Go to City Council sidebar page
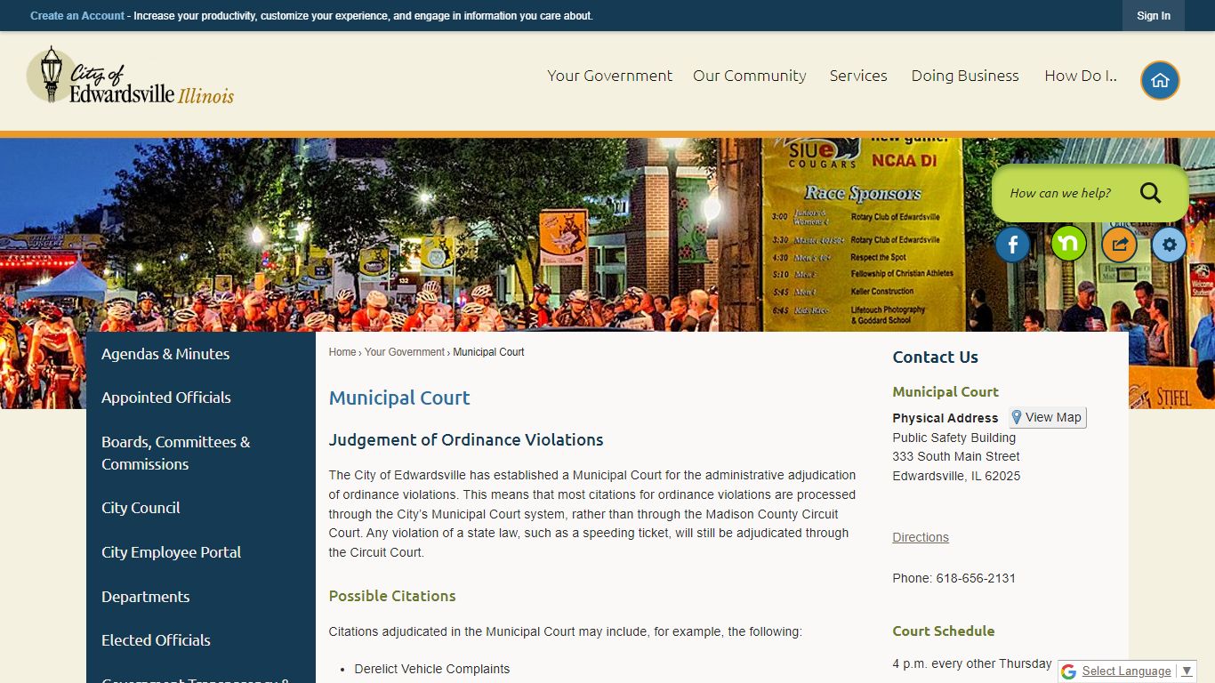Screen dimensions: 1215x683 pyautogui.click(x=201, y=508)
